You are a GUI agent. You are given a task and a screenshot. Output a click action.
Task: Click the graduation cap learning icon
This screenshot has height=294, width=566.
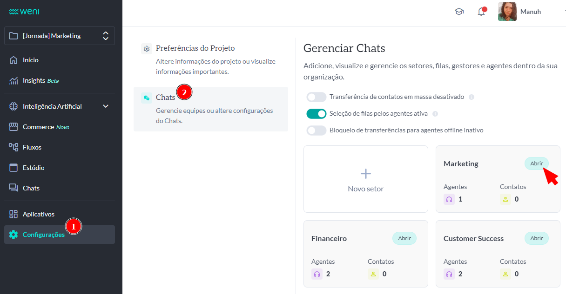click(459, 12)
